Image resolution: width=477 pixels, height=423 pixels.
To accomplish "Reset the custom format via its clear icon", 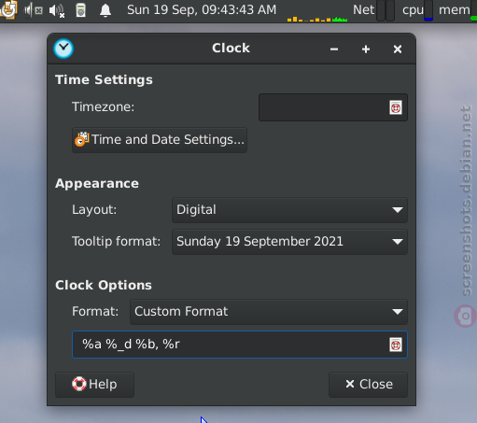I will (396, 345).
